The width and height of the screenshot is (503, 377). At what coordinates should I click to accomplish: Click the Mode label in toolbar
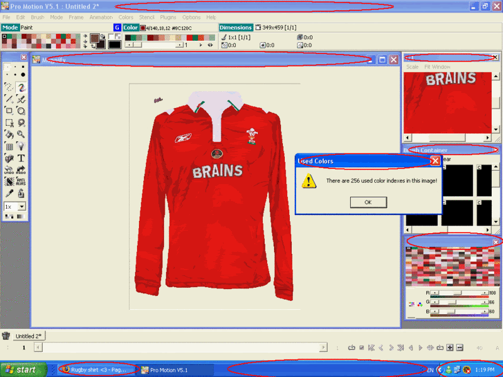(10, 28)
